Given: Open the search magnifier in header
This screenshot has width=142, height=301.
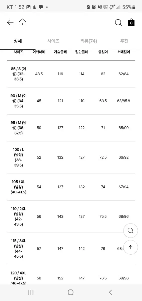Looking at the screenshot, I should click(118, 23).
